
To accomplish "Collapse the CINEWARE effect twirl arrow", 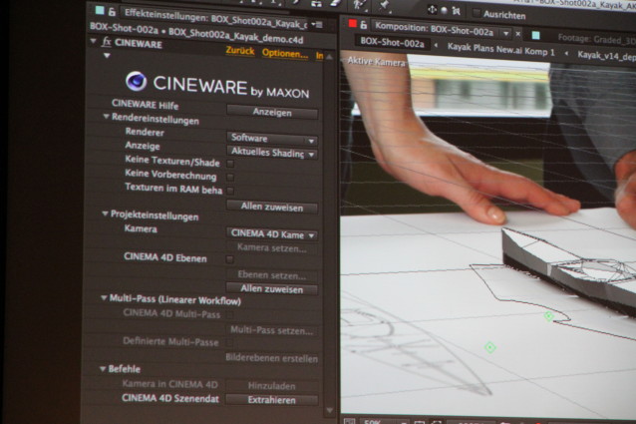I will 94,41.
